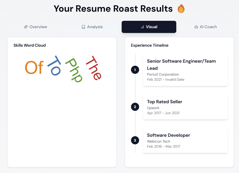Viewport: 239px width, 173px height.
Task: Click the red word 'The' in word cloud
Action: (x=94, y=68)
